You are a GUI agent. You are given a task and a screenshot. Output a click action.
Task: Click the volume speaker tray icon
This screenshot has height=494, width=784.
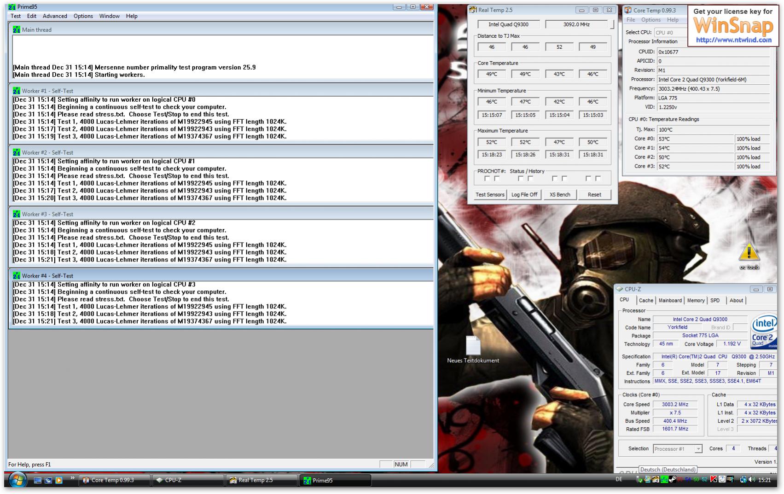click(752, 479)
